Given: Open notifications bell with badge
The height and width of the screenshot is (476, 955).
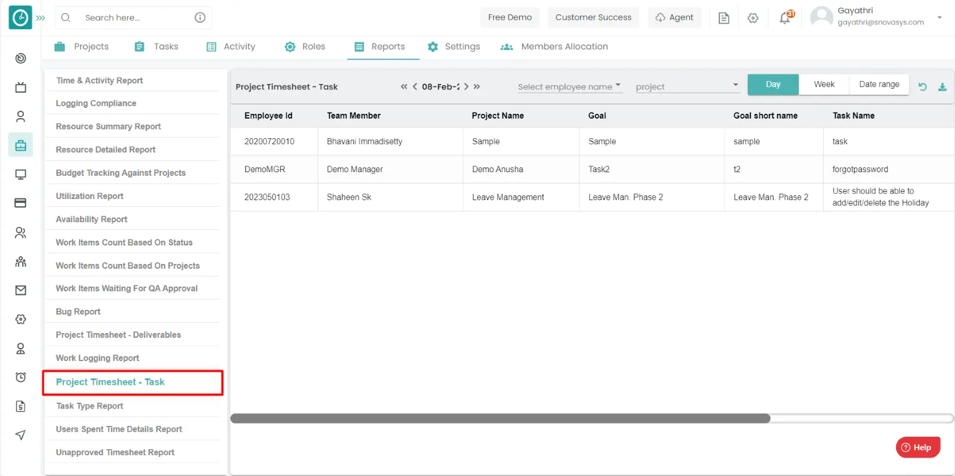Looking at the screenshot, I should pyautogui.click(x=785, y=17).
